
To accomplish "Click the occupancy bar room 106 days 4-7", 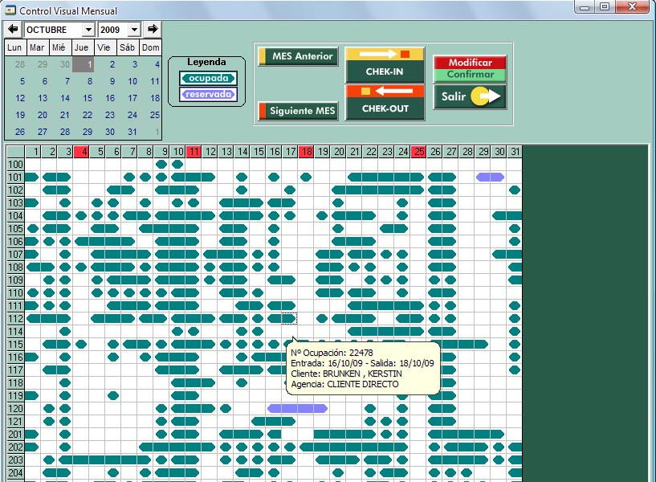I will click(104, 242).
